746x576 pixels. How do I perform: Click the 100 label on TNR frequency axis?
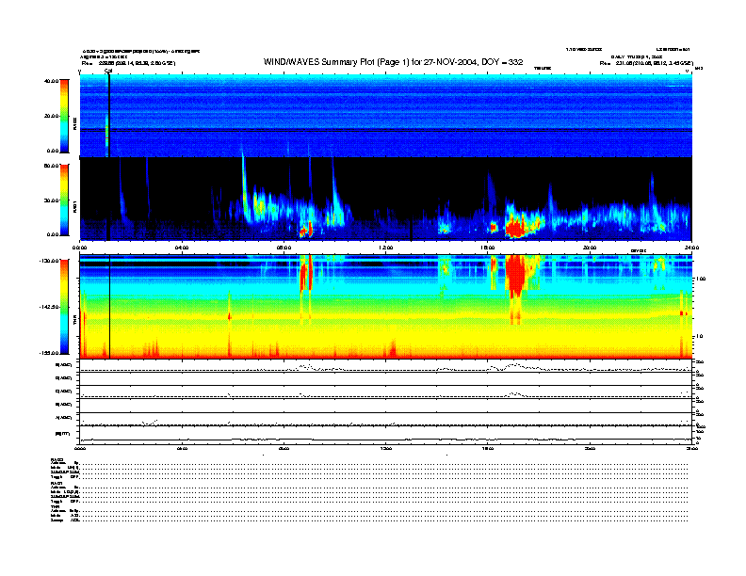pos(700,280)
